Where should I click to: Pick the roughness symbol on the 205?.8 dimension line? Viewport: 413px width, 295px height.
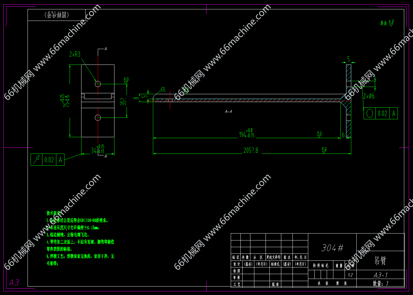pos(324,150)
